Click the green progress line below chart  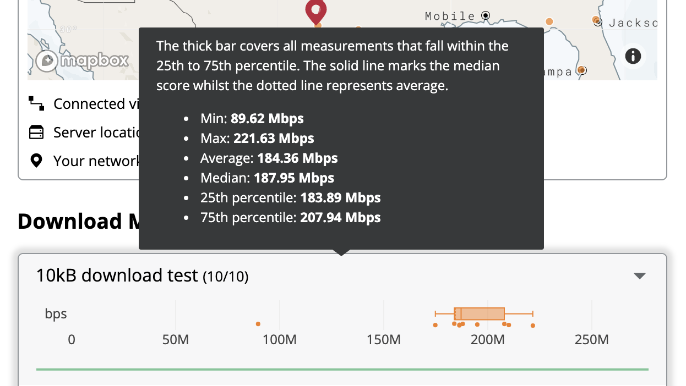pyautogui.click(x=342, y=370)
